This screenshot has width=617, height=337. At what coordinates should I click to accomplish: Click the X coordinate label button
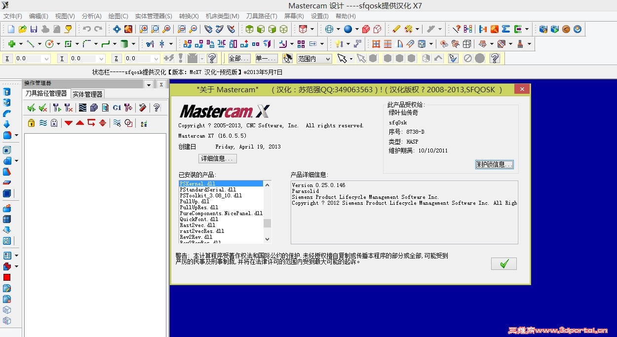click(x=7, y=59)
